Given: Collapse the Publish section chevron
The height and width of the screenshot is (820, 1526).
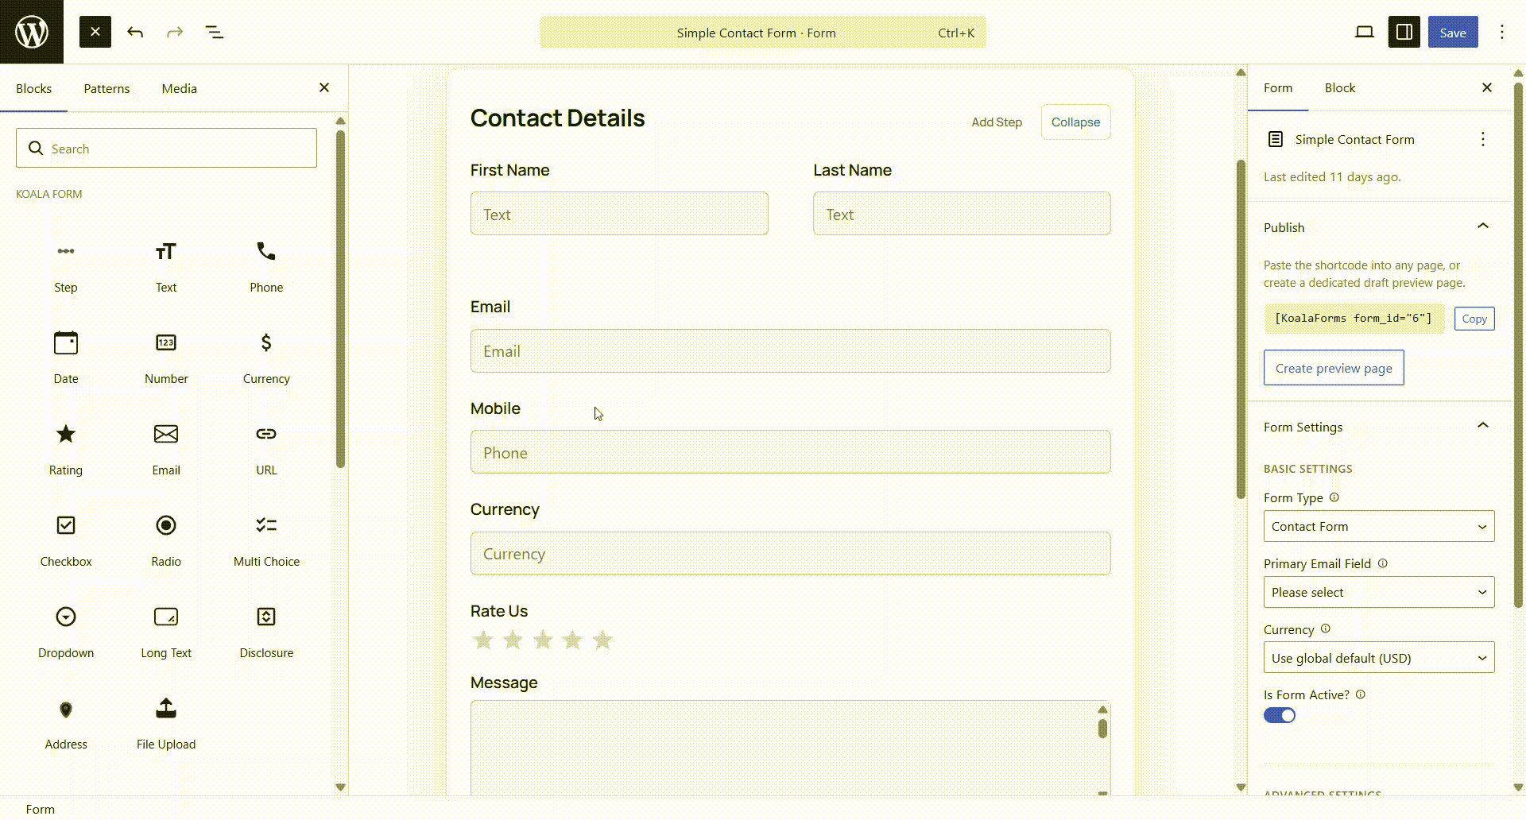Looking at the screenshot, I should pos(1483,226).
